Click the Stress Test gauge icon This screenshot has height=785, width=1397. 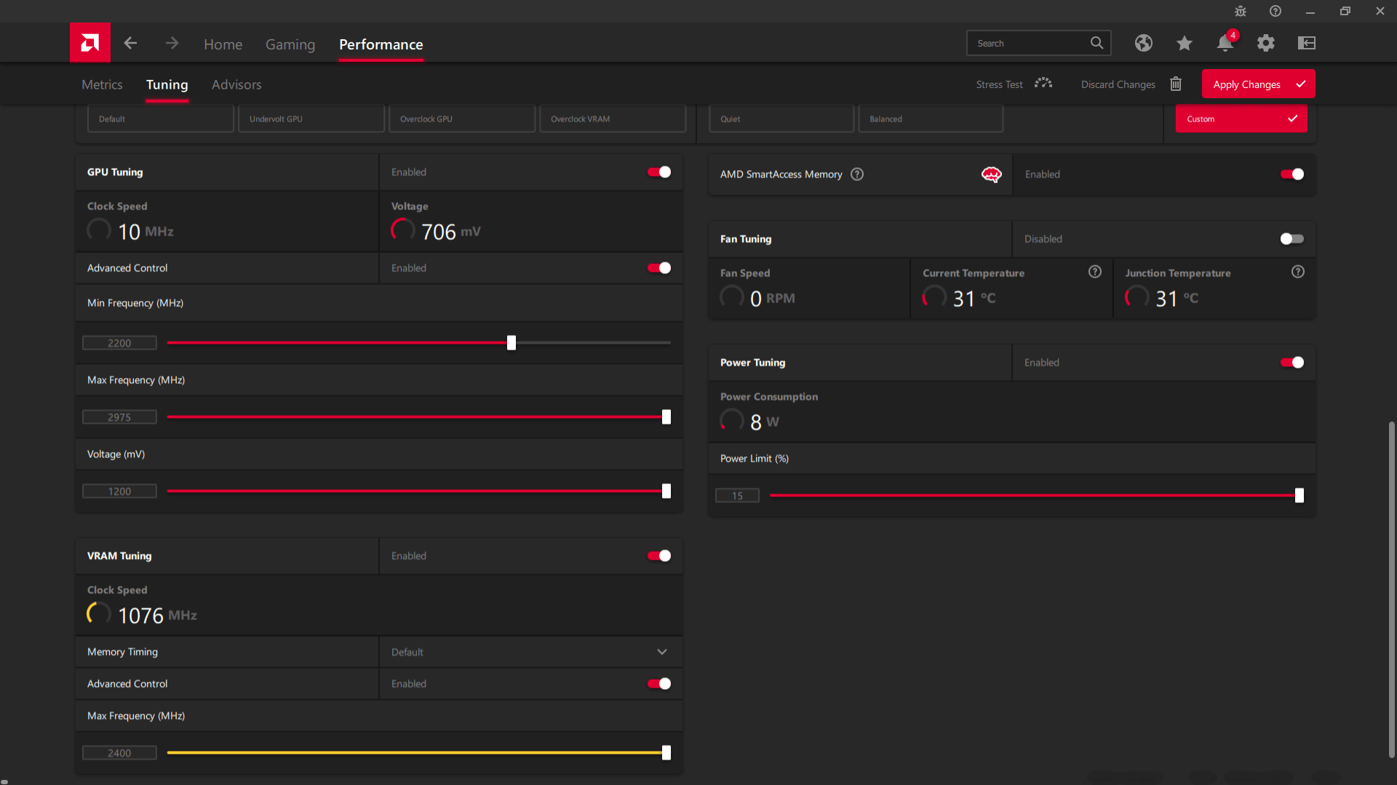(1043, 84)
